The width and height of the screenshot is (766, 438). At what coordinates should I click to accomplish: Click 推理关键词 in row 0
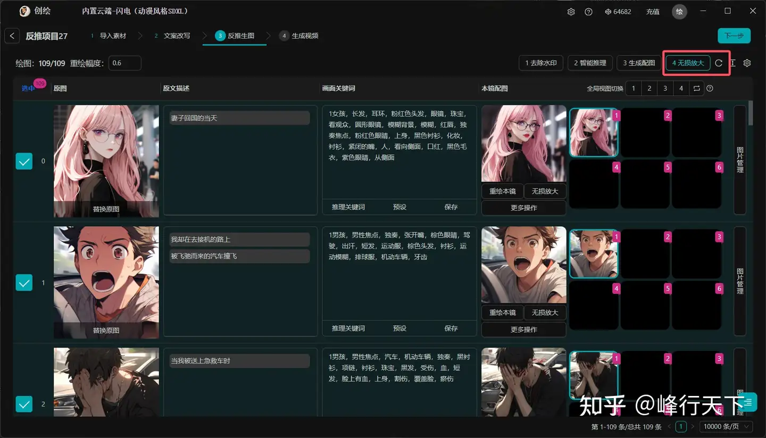click(348, 207)
